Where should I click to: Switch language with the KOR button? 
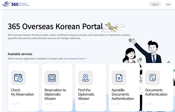click(168, 4)
